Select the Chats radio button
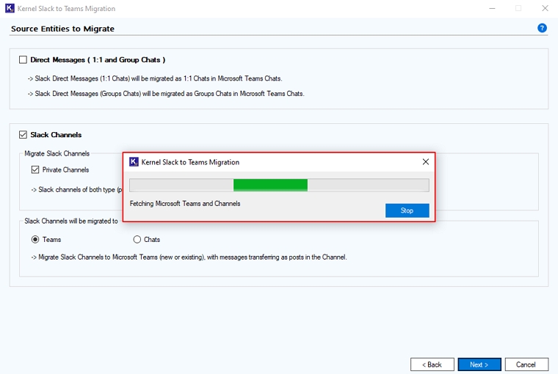This screenshot has height=374, width=558. (137, 240)
